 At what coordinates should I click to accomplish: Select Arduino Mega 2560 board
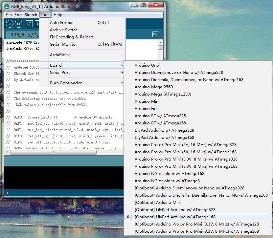click(198, 87)
